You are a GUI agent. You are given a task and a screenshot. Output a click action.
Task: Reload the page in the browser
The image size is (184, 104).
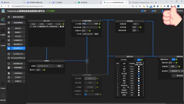point(8,6)
